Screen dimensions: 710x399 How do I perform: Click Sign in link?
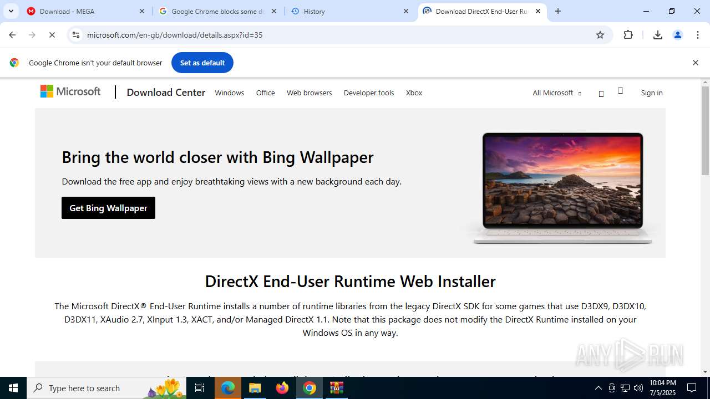point(652,93)
